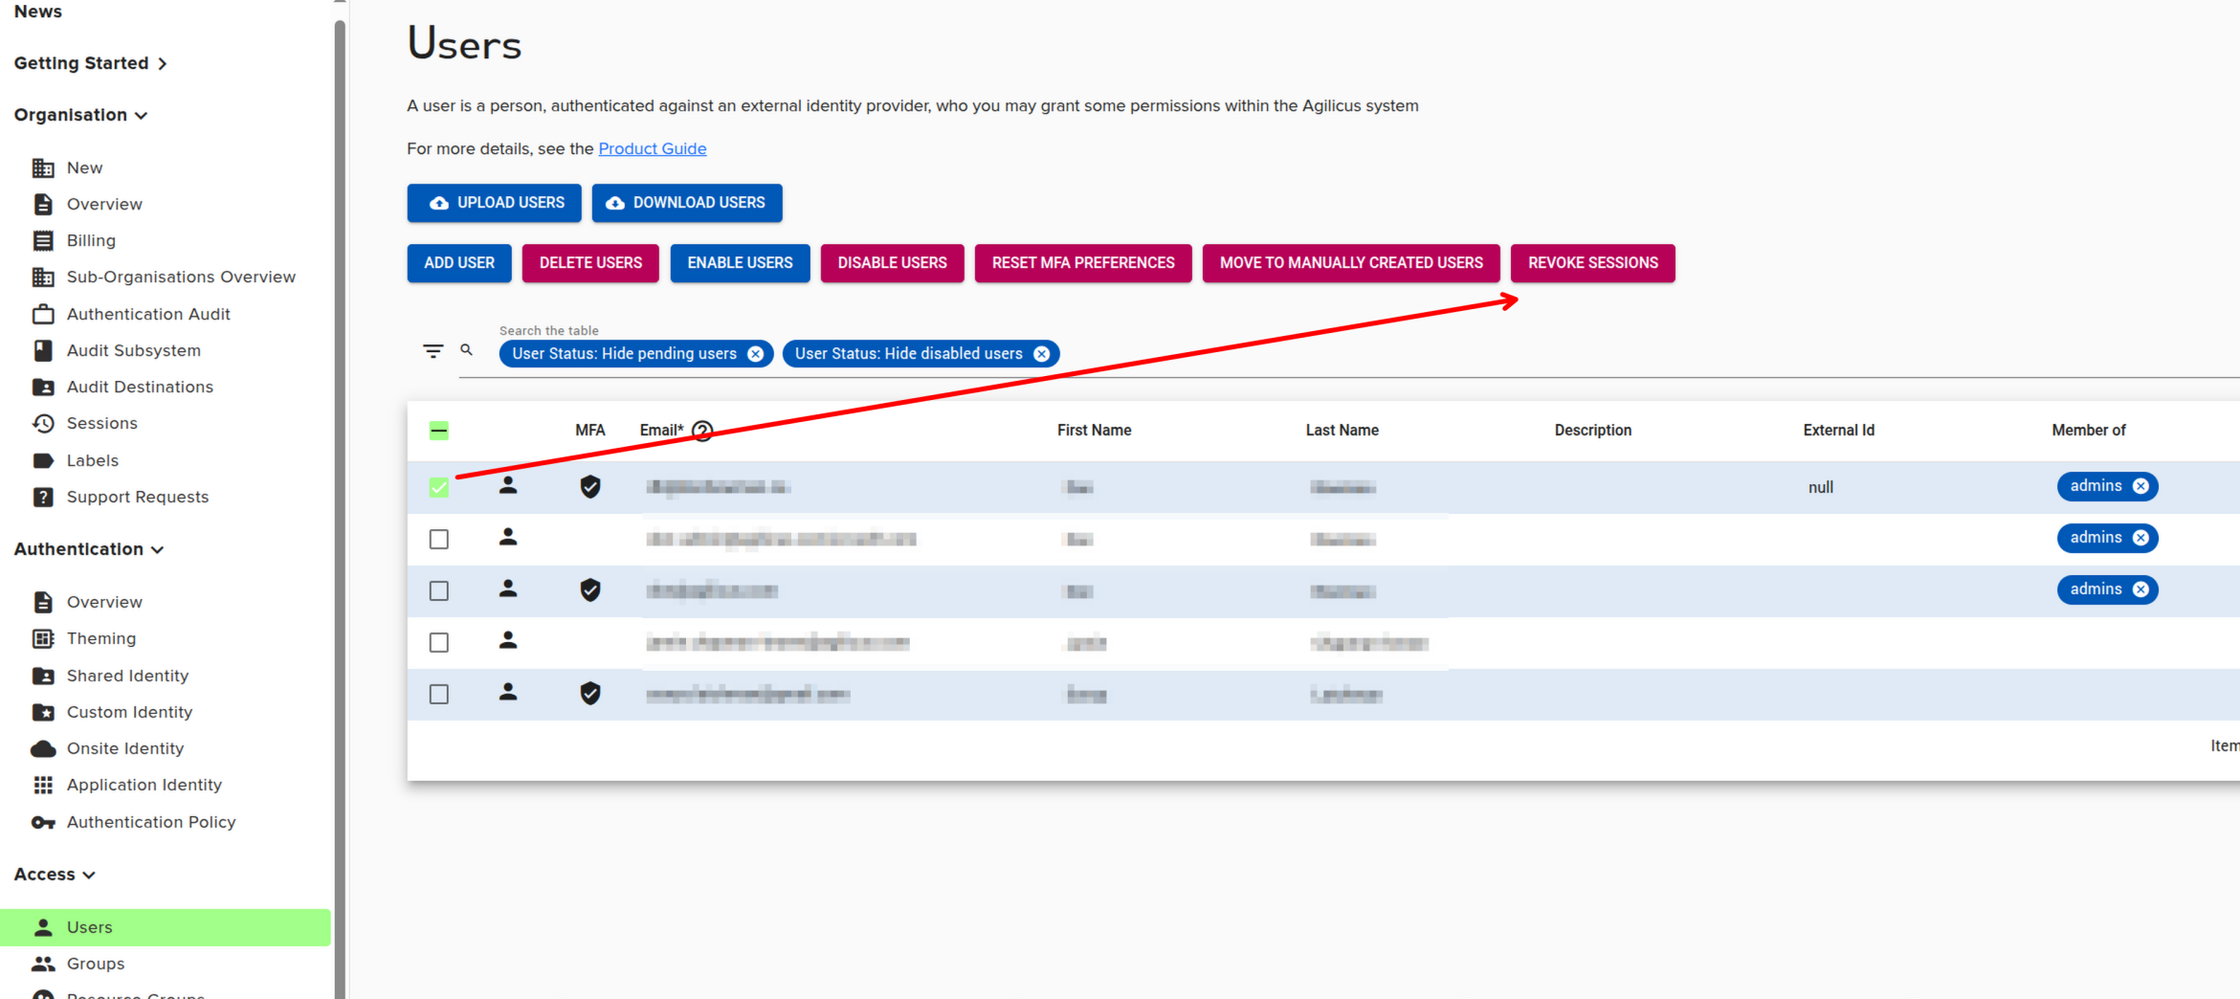This screenshot has height=999, width=2240.
Task: Open the Product Guide link
Action: coord(653,149)
